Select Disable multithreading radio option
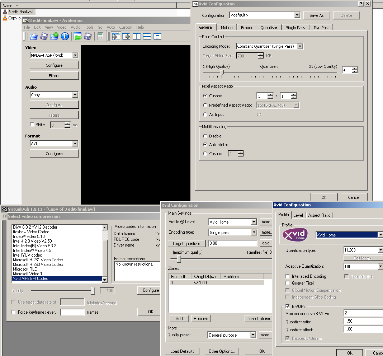Image resolution: width=383 pixels, height=356 pixels. (x=205, y=136)
